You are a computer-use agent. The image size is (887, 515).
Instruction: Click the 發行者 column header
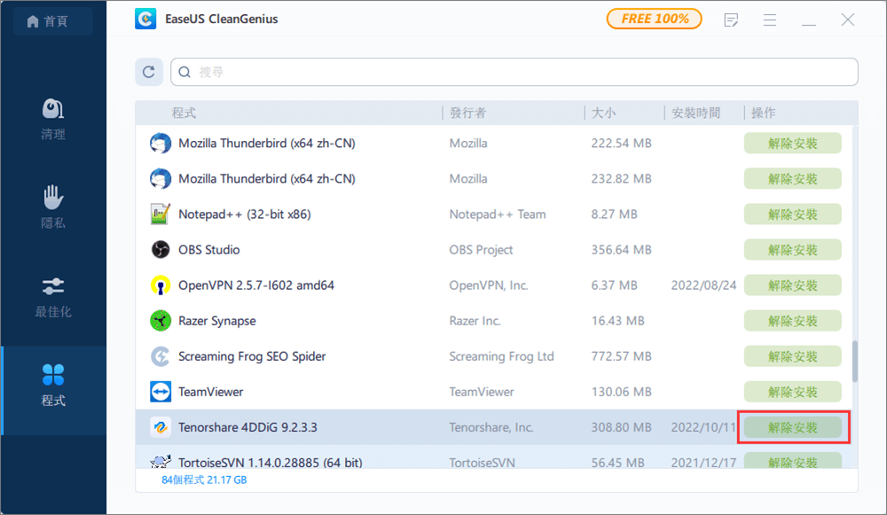[x=467, y=113]
